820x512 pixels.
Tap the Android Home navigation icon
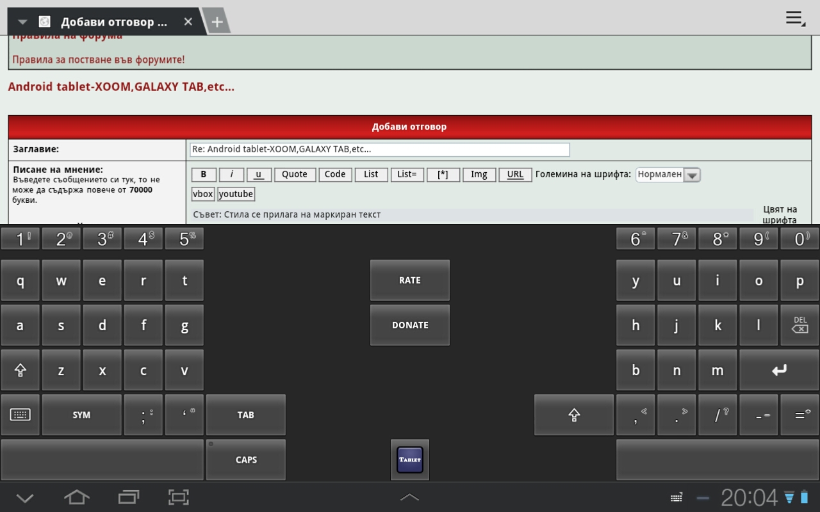tap(76, 497)
